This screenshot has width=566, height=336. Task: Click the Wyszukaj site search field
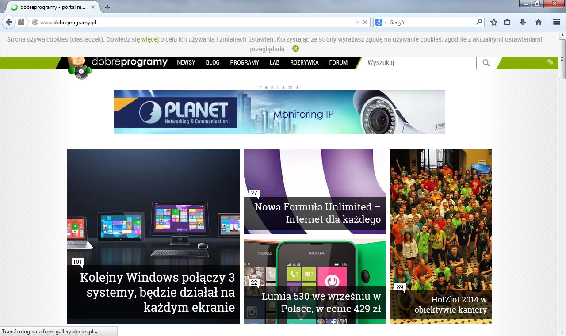(x=419, y=63)
